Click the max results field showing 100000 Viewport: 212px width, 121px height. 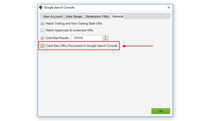(87, 38)
